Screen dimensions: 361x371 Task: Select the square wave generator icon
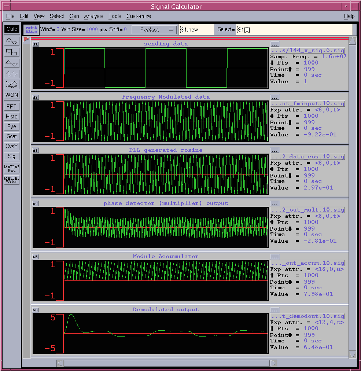point(12,52)
